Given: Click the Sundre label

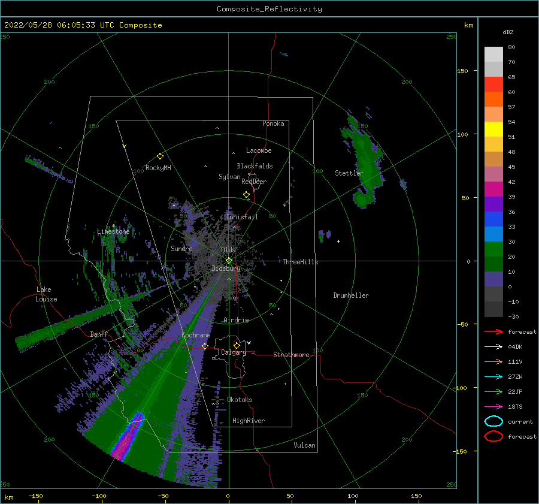Looking at the screenshot, I should pos(181,248).
